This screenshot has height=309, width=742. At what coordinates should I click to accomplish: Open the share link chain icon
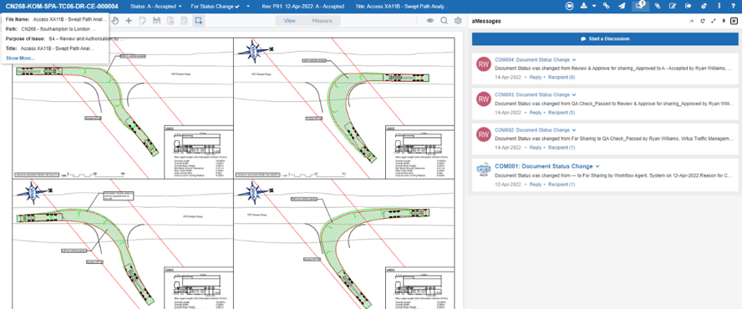606,6
